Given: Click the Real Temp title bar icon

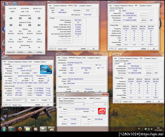Looking at the screenshot, I should (x=6, y=4).
